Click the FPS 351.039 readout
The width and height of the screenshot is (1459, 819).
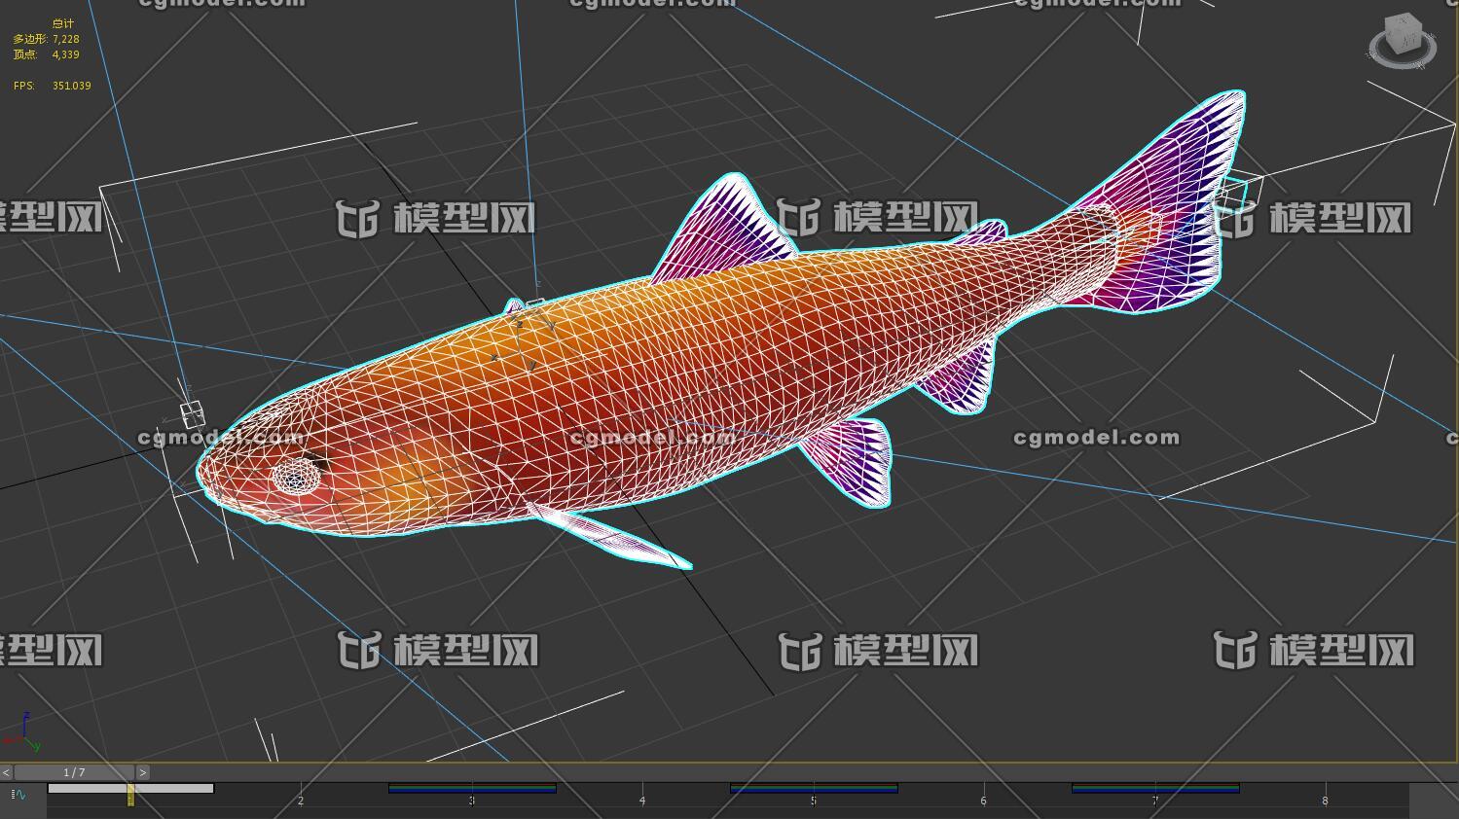tap(52, 86)
